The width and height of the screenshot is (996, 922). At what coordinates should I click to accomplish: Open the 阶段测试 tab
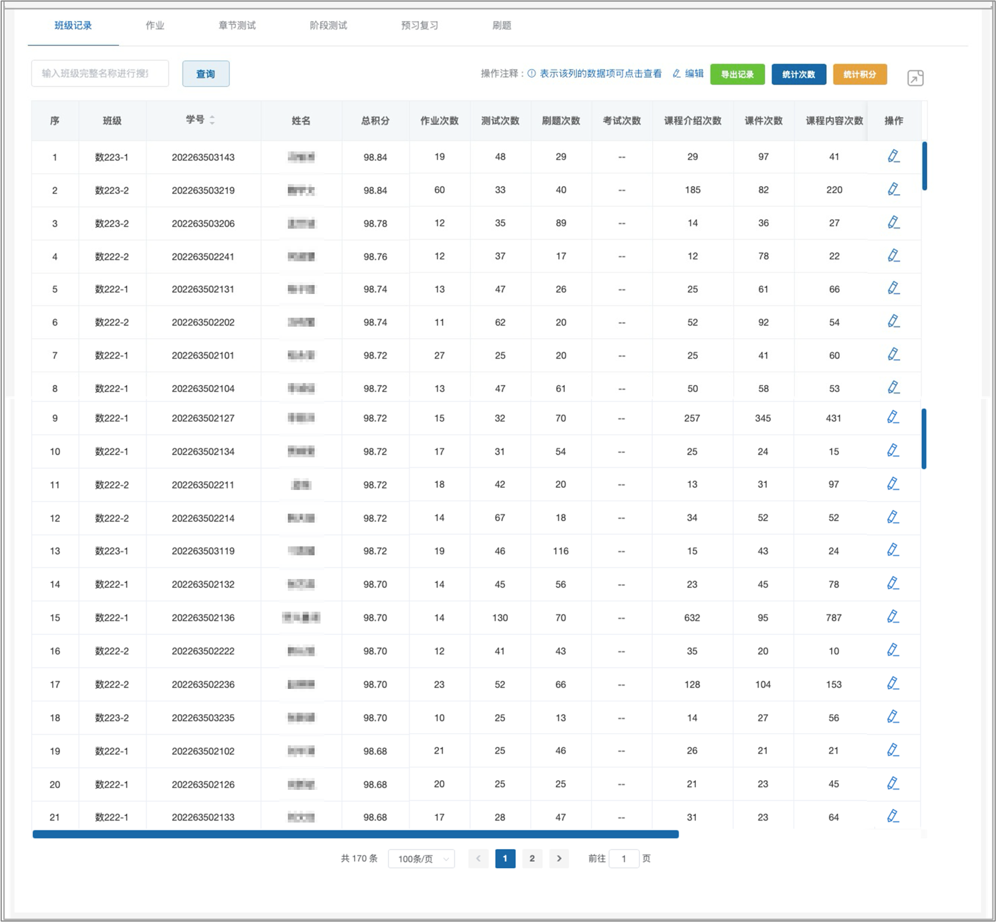[x=328, y=26]
